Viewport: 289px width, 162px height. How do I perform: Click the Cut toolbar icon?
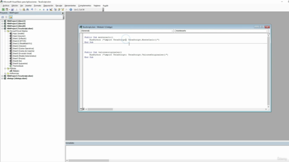coord(17,9)
